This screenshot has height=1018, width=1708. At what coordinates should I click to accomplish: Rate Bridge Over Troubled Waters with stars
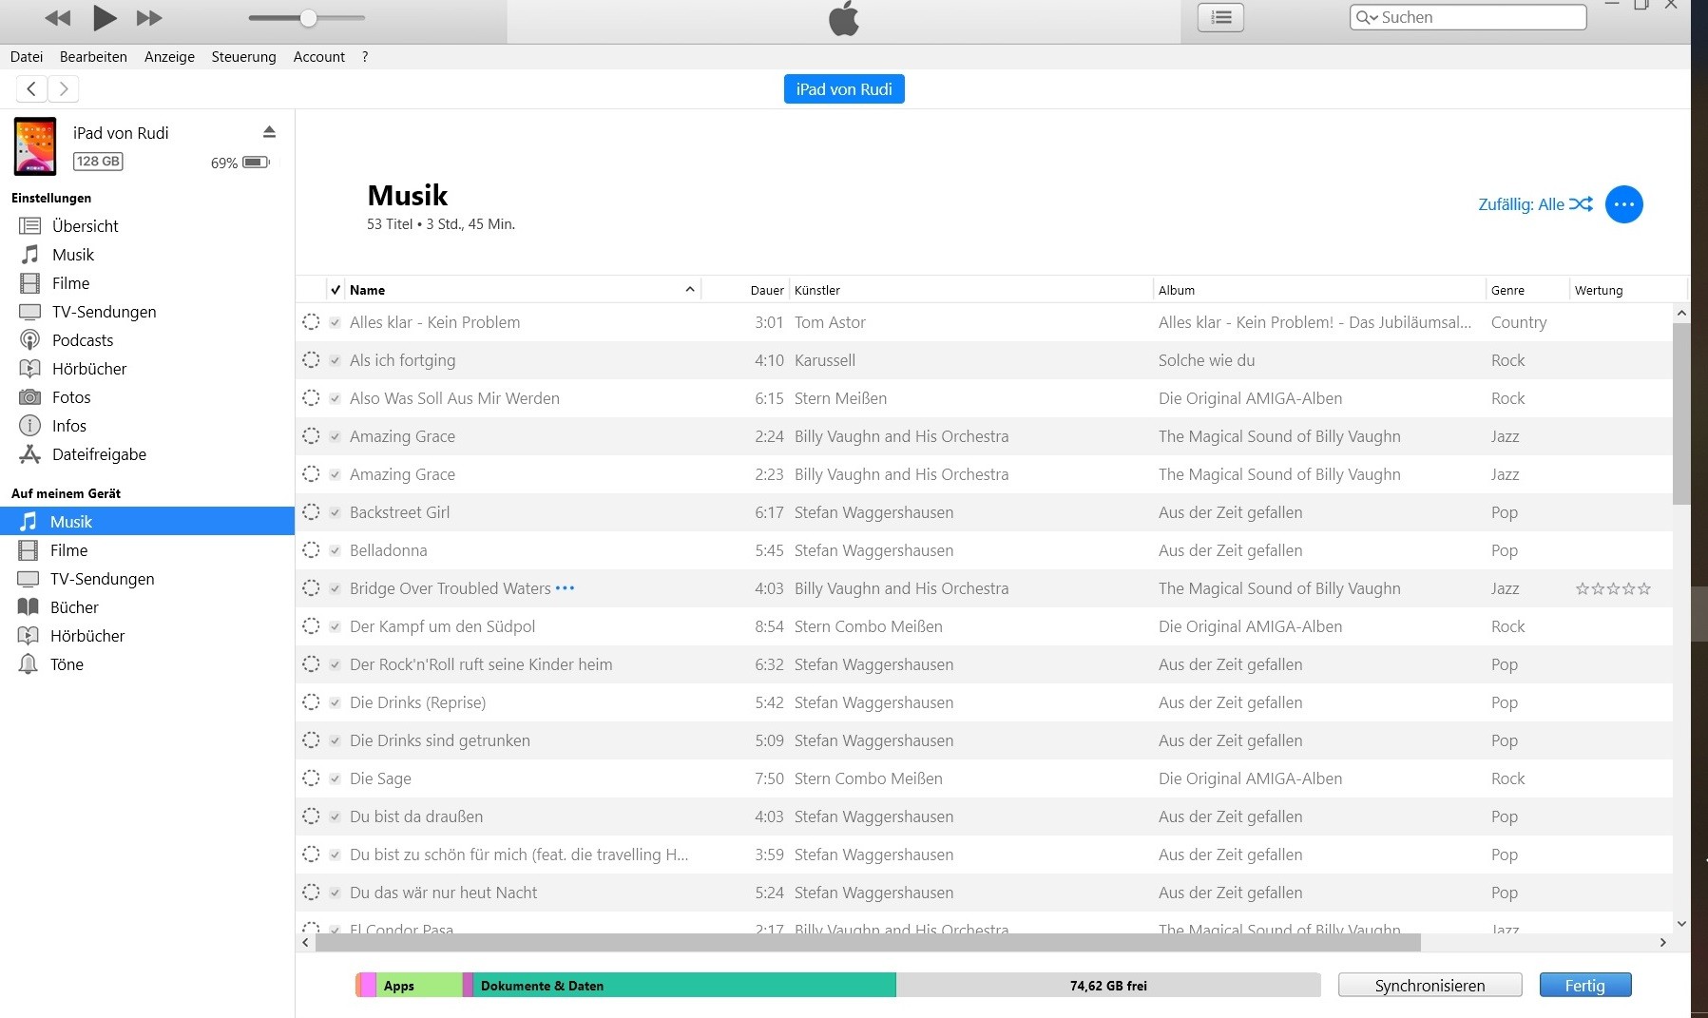pyautogui.click(x=1613, y=588)
